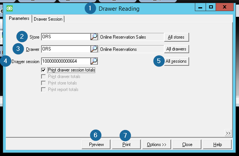
Task: Click the Online Reservations drawer description field
Action: point(131,49)
